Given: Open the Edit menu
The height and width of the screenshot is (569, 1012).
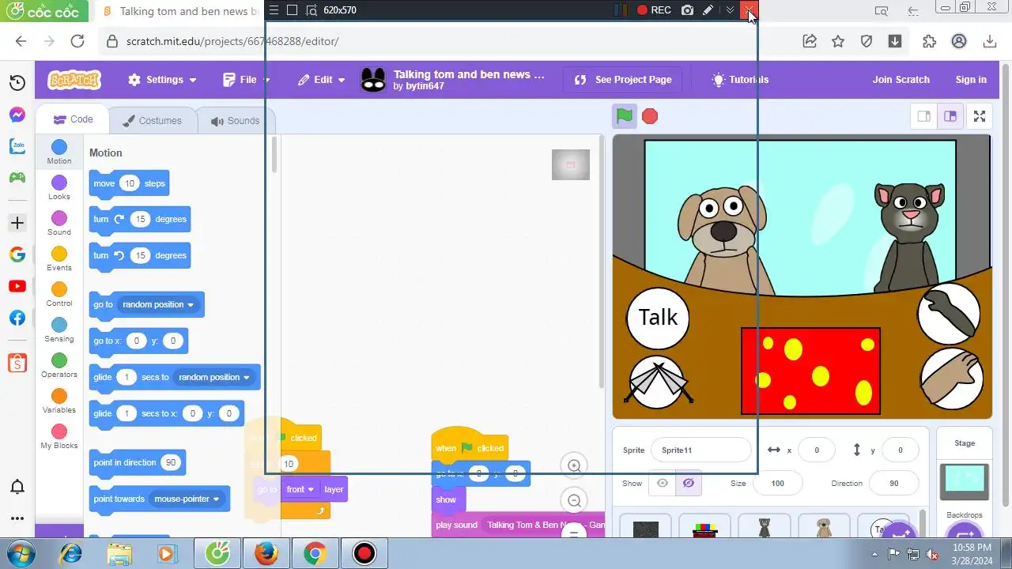Looking at the screenshot, I should coord(321,80).
